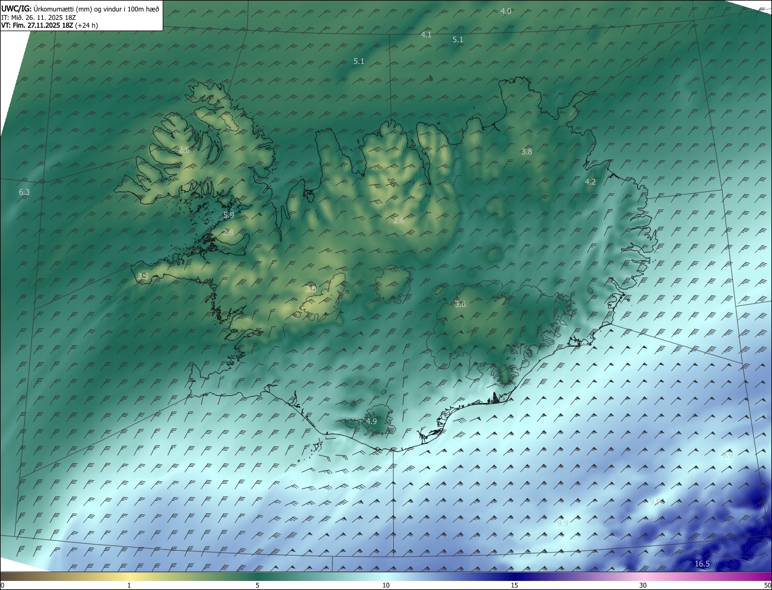The image size is (772, 590).
Task: Click the 5 tick on the color scale
Action: 258,585
